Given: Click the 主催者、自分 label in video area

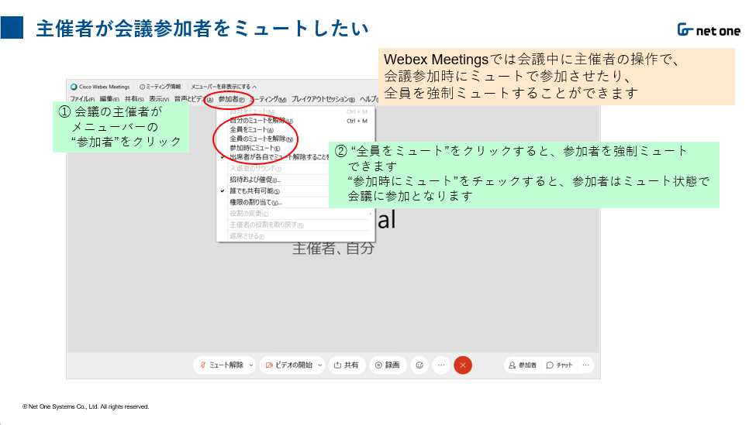Looking at the screenshot, I should (333, 248).
